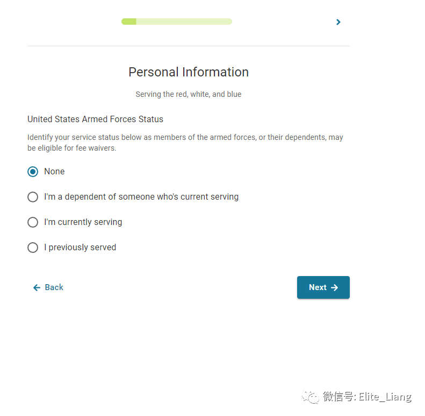
Task: Click the Next button
Action: (323, 287)
